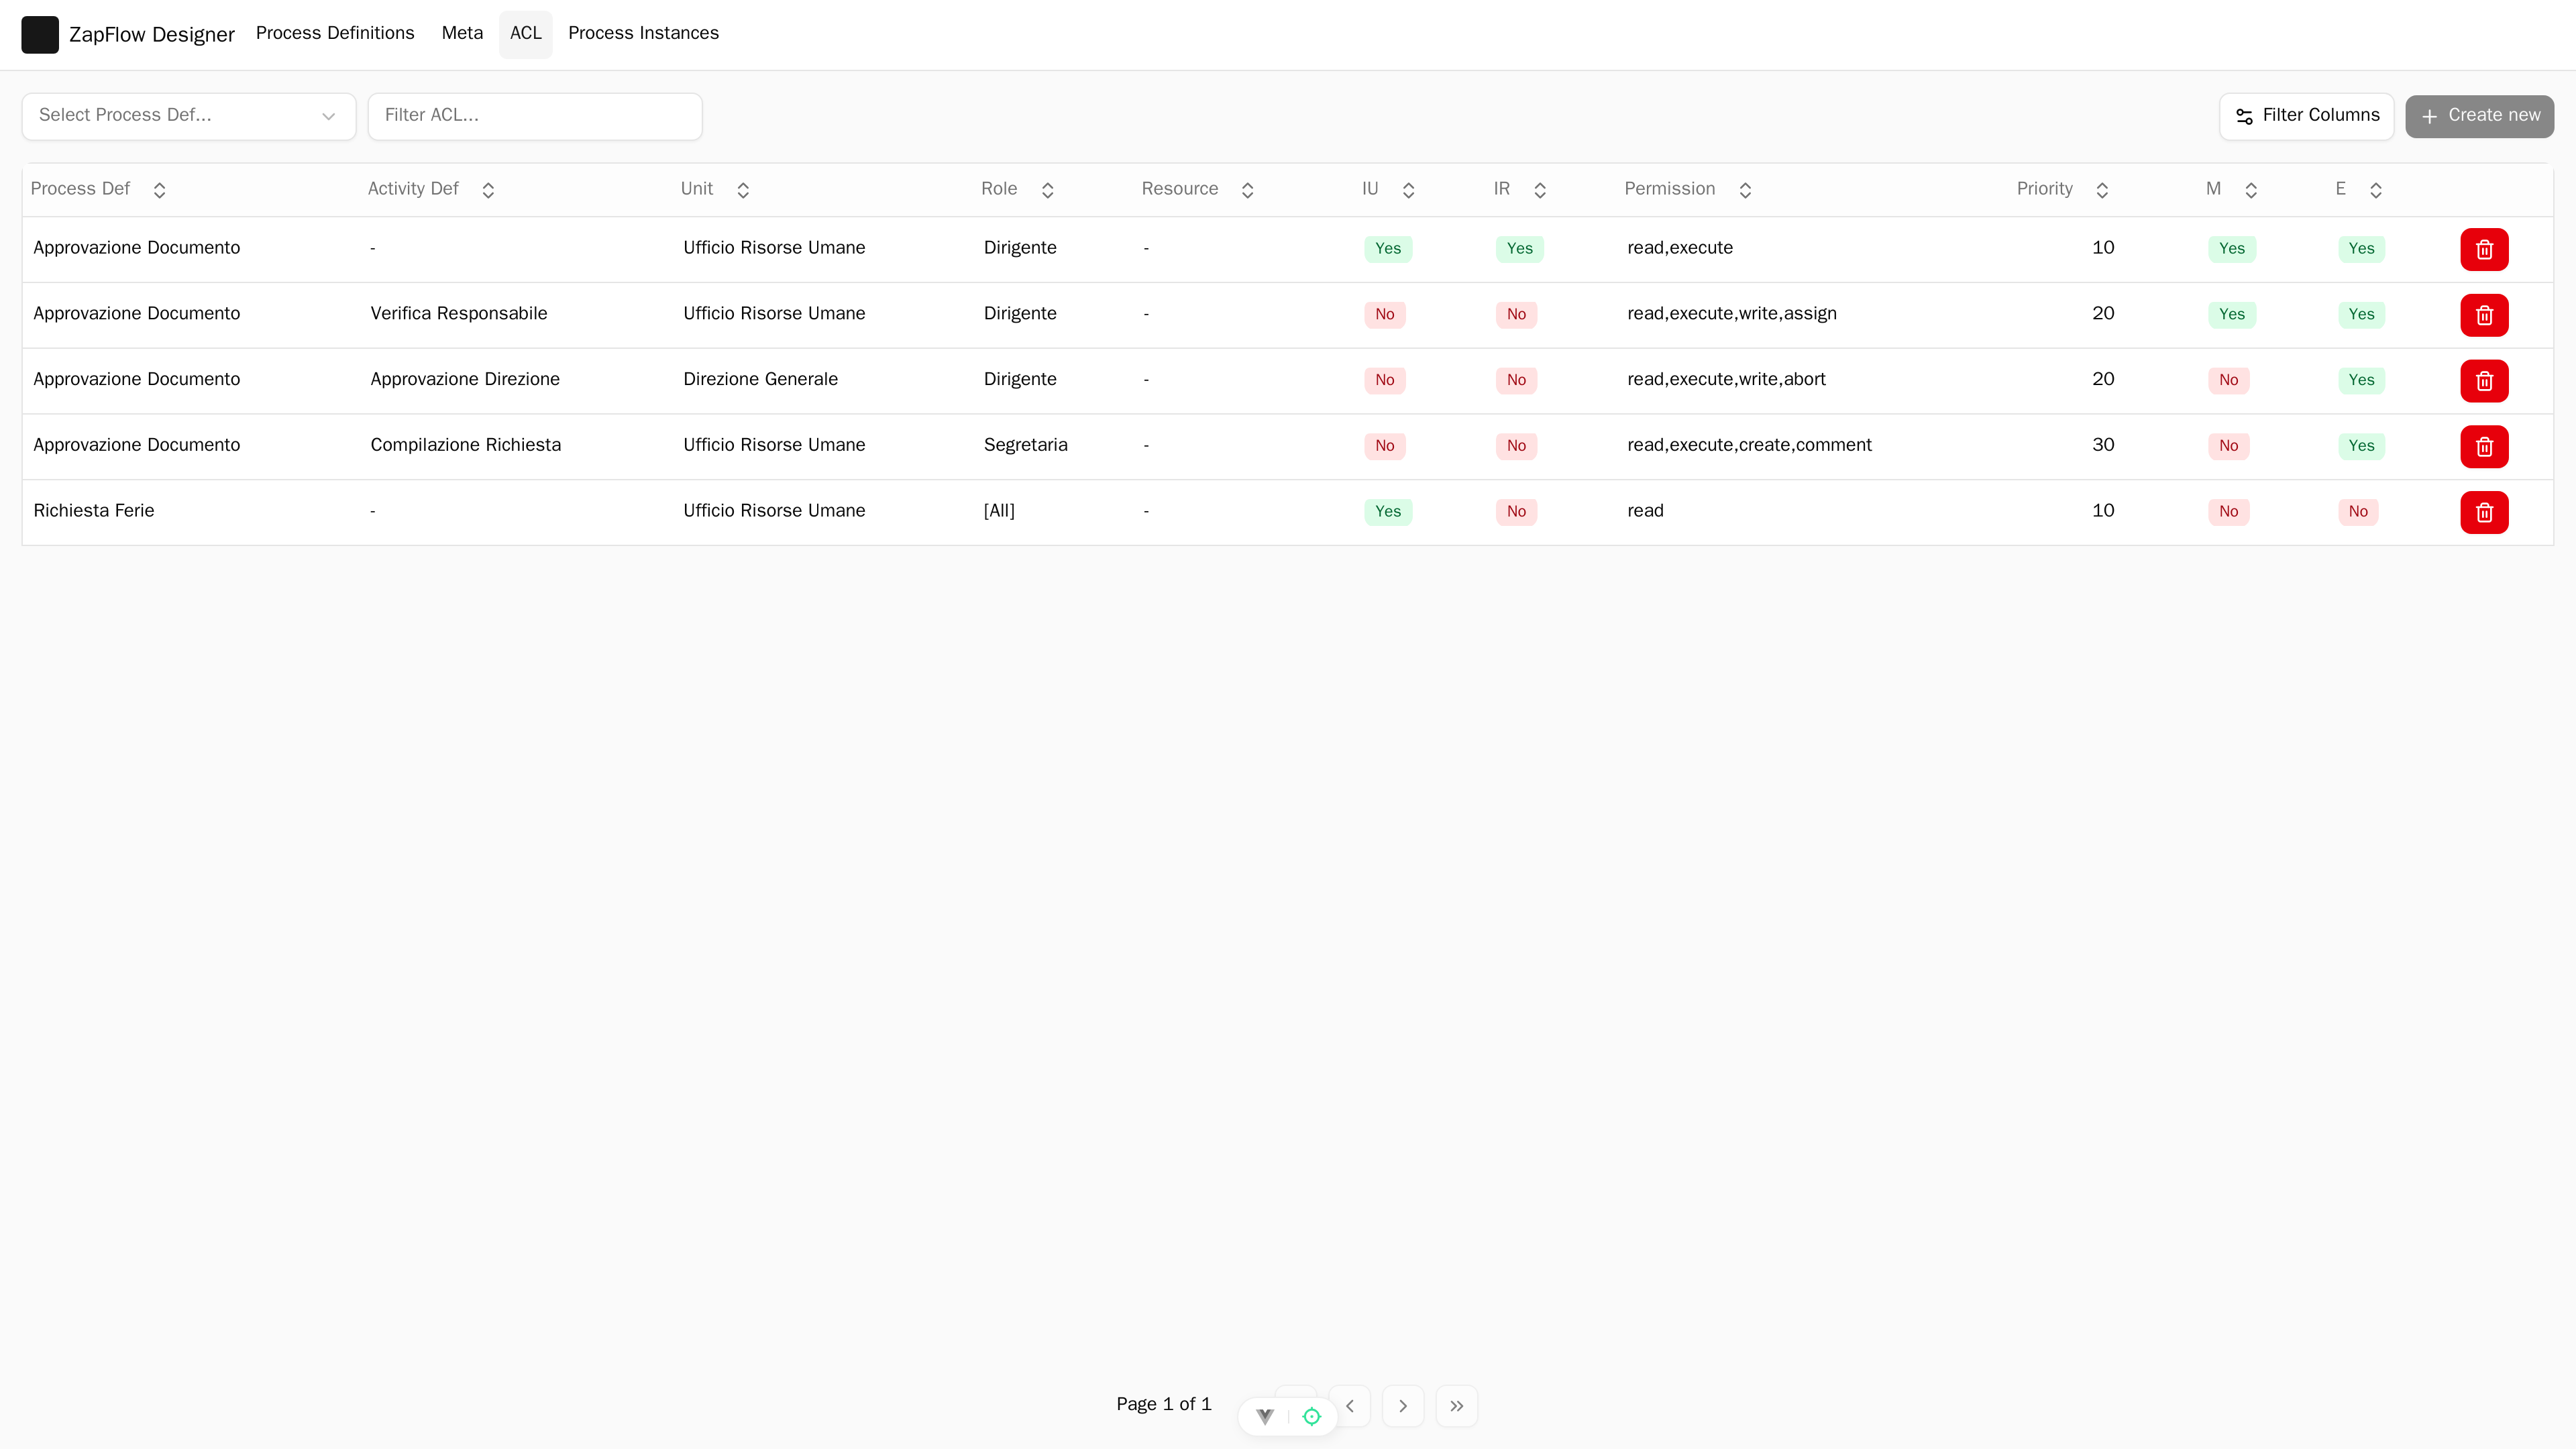Click 'Verifica Responsabile' activity cell
This screenshot has width=2576, height=1449.
459,314
